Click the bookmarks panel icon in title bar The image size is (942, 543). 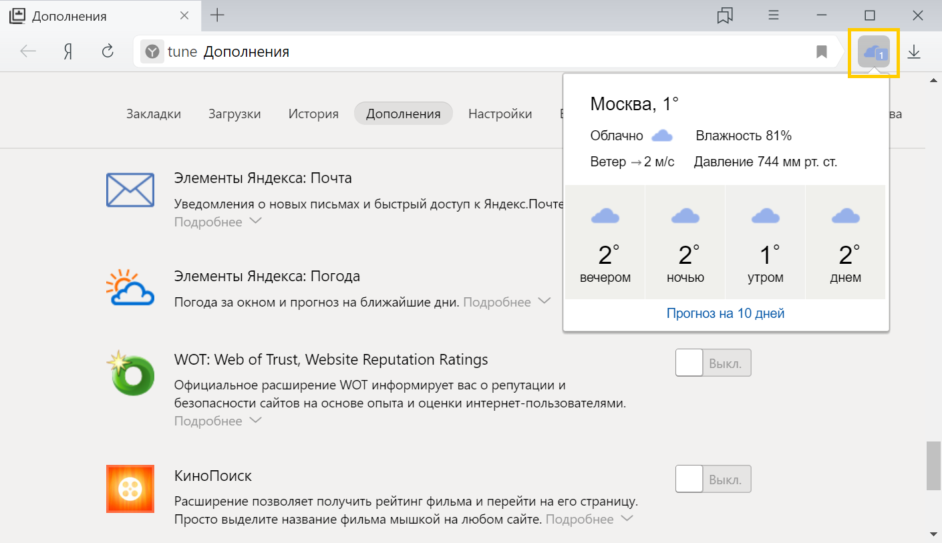pyautogui.click(x=725, y=15)
